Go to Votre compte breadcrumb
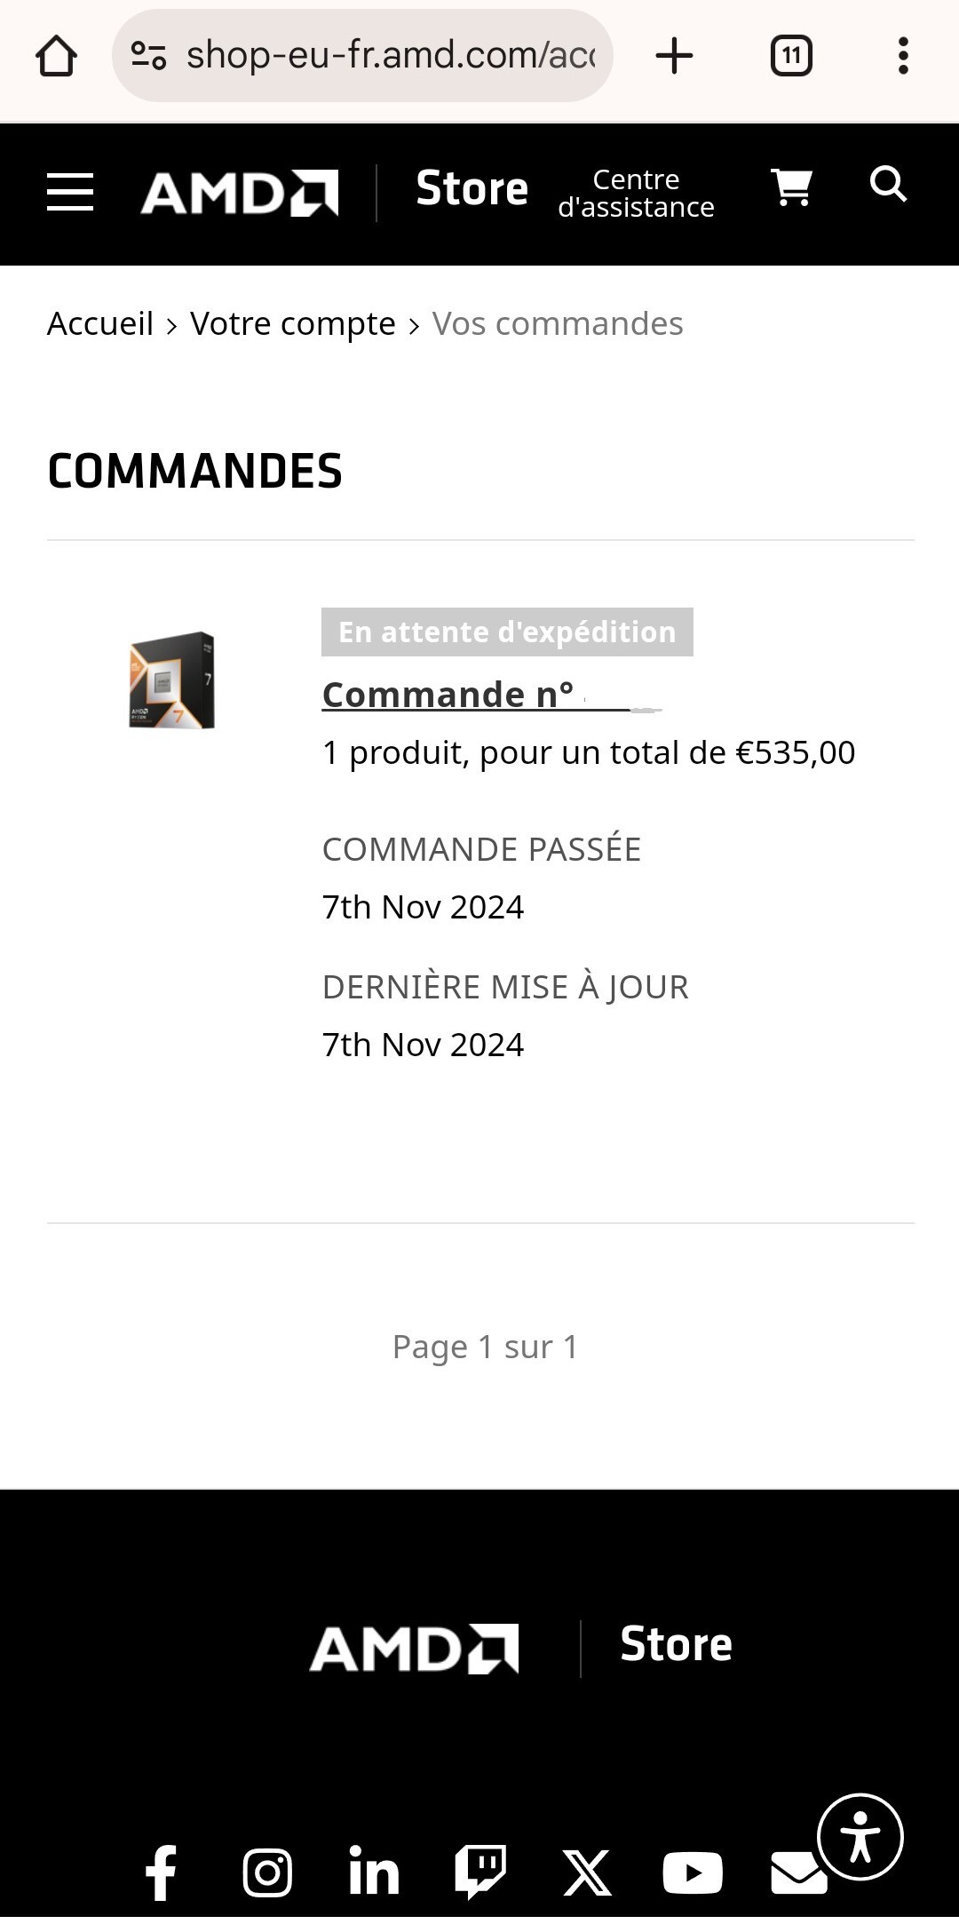This screenshot has height=1924, width=959. 293,324
